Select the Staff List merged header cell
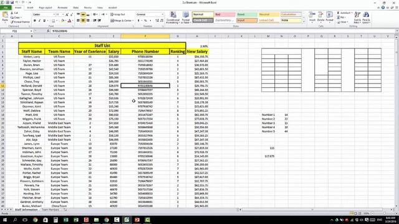The height and width of the screenshot is (224, 399). pyautogui.click(x=102, y=45)
